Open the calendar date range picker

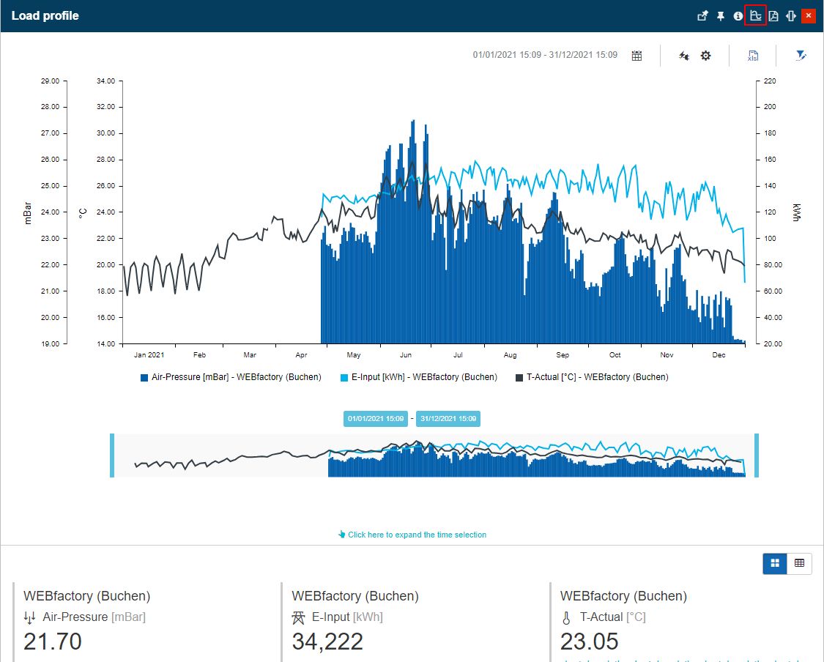click(636, 56)
